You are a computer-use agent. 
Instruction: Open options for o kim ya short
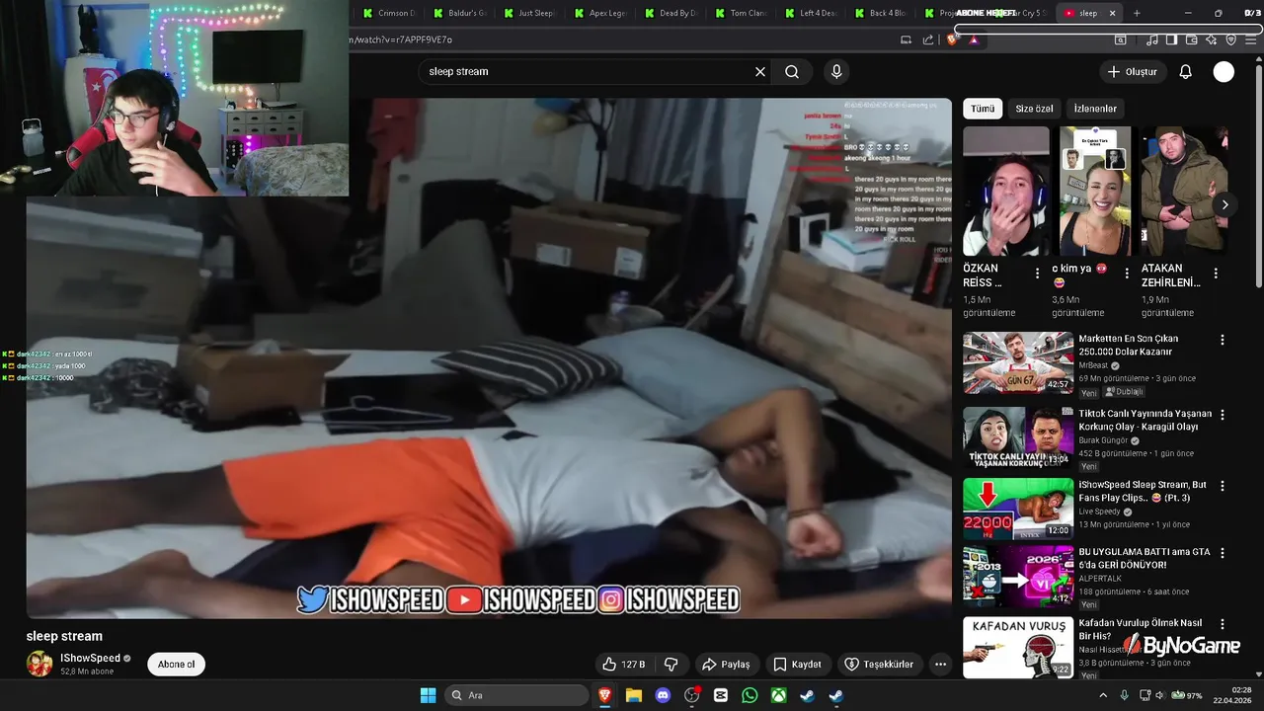[1127, 274]
